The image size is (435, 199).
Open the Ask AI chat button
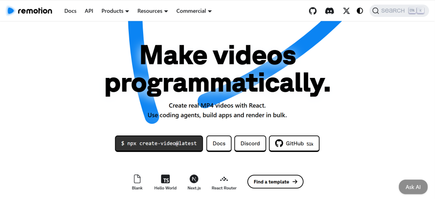click(413, 187)
